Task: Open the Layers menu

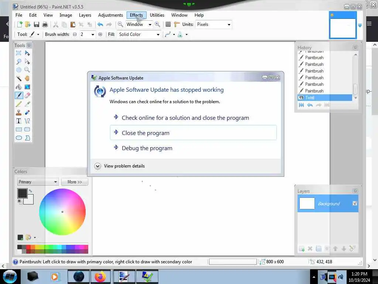Action: click(85, 15)
